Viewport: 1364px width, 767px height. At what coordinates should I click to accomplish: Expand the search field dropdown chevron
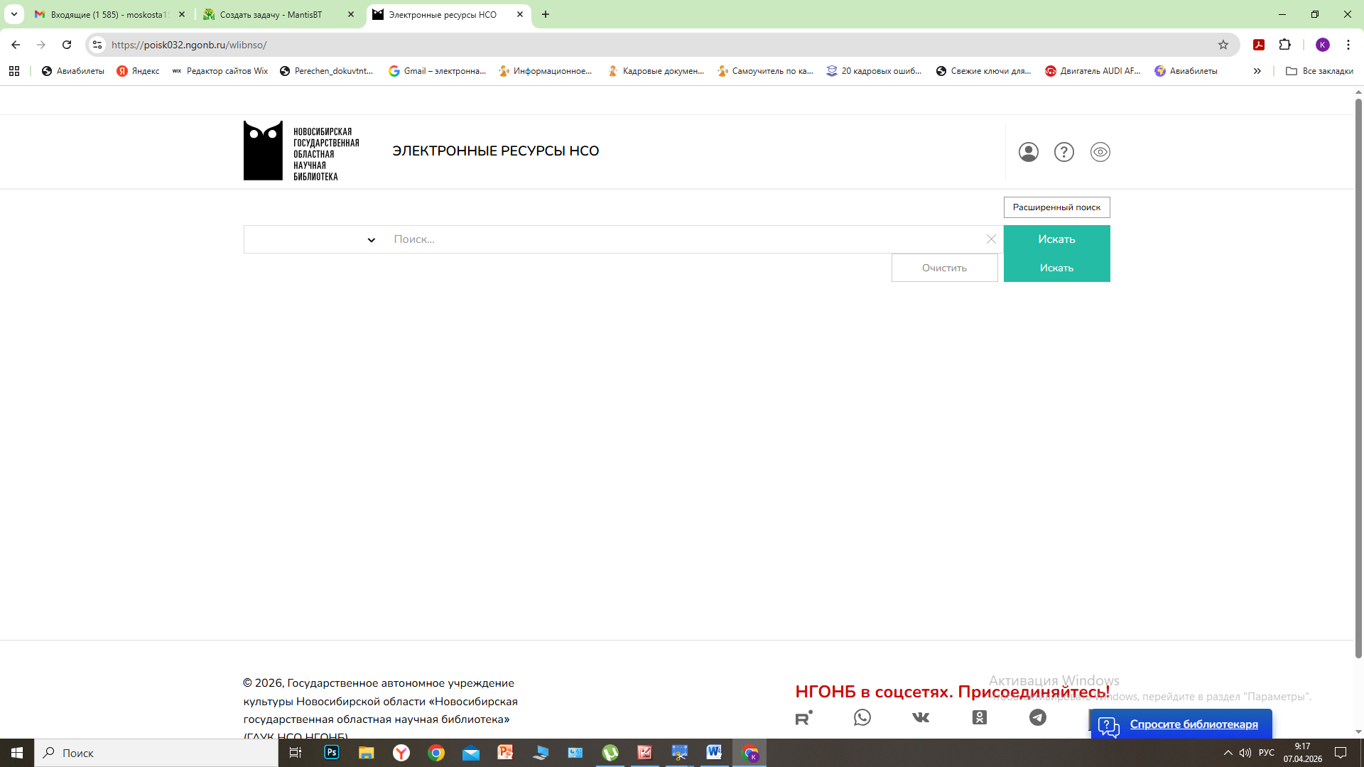pyautogui.click(x=371, y=240)
